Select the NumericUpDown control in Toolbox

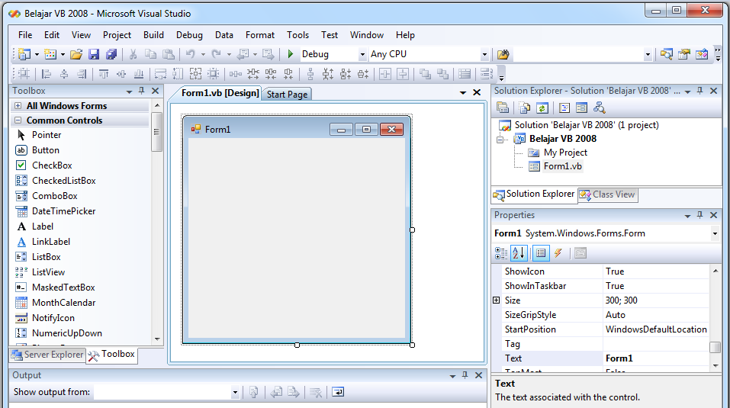[x=66, y=333]
